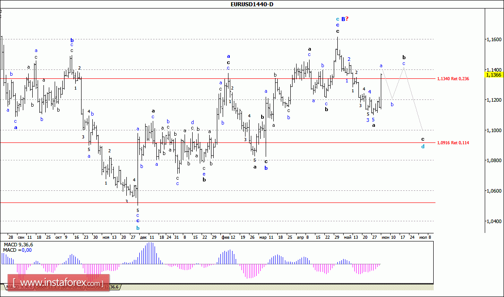Image resolution: width=504 pixels, height=297 pixels.
Task: Switch to the MACD 9,36,6 indicator tab
Action: (19, 287)
